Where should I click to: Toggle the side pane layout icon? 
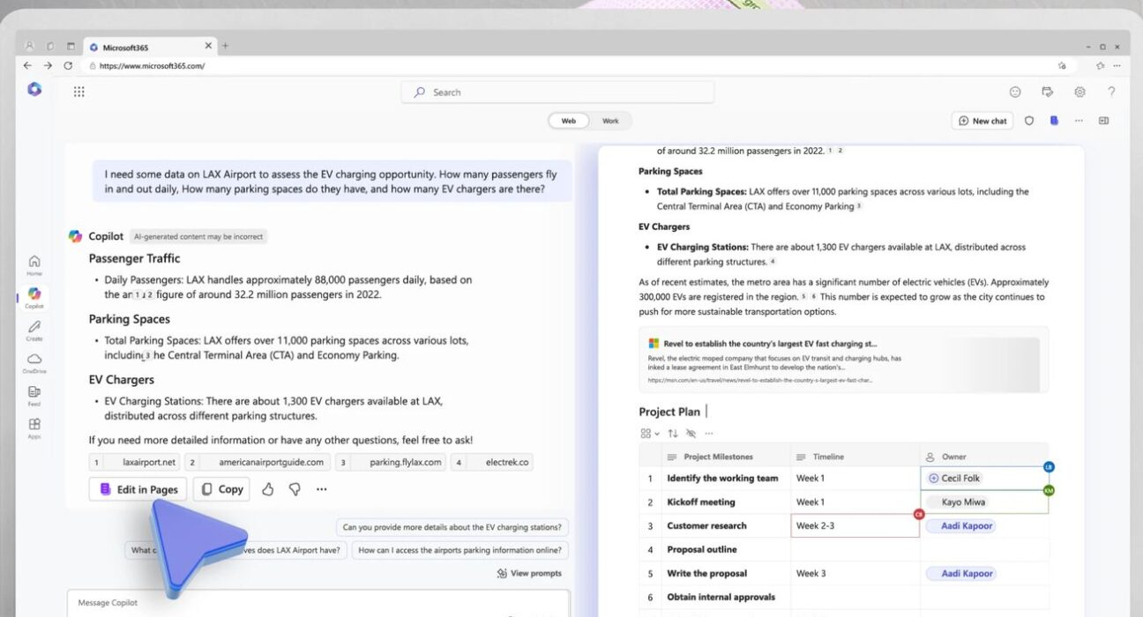pos(1103,121)
